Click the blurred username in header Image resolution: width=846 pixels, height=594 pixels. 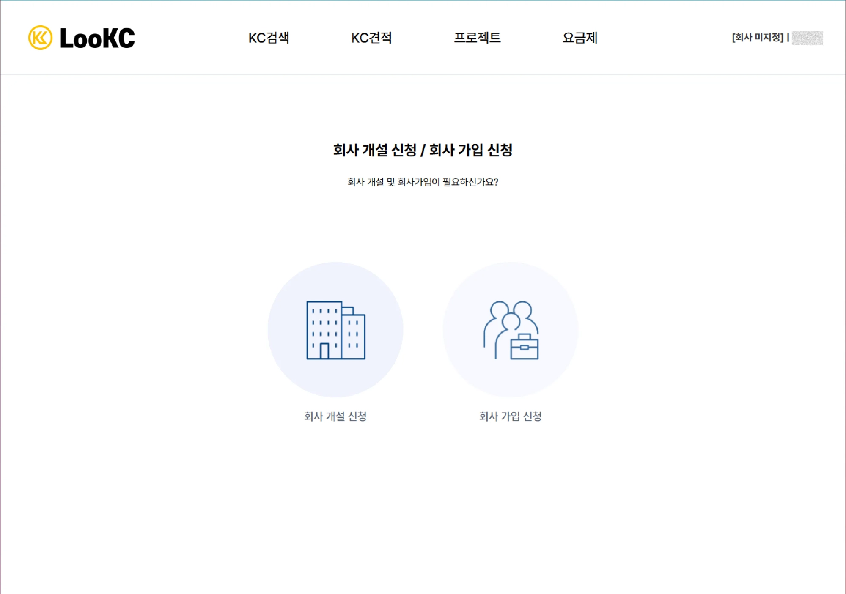(x=807, y=38)
